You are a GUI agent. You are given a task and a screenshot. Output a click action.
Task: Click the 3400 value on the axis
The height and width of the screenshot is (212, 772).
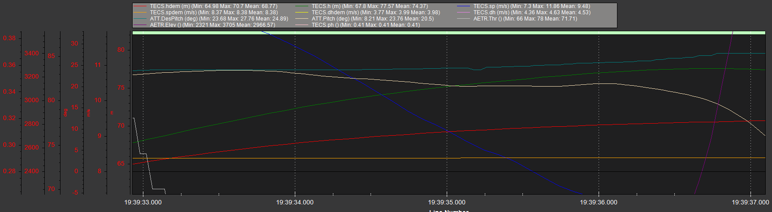click(x=32, y=53)
